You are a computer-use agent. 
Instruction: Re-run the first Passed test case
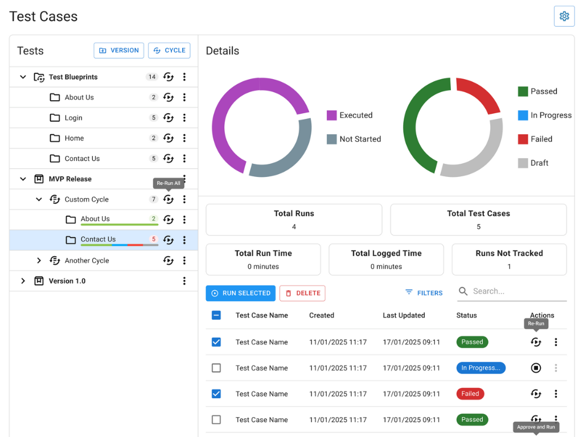point(536,342)
